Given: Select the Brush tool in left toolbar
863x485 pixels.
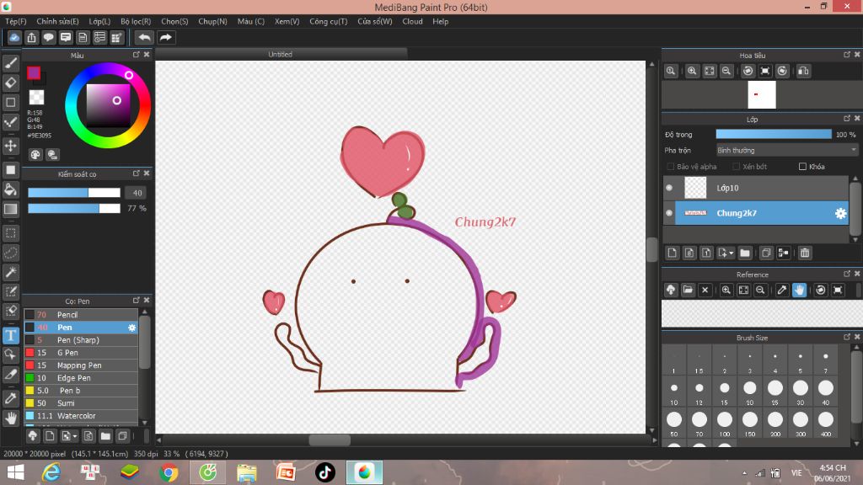Looking at the screenshot, I should (10, 63).
